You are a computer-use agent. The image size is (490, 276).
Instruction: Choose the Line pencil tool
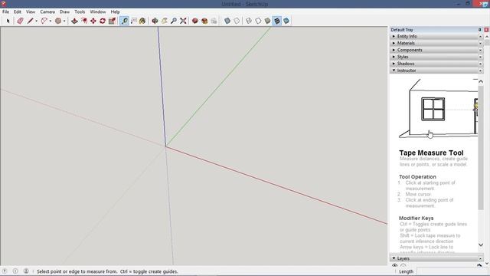(x=30, y=21)
